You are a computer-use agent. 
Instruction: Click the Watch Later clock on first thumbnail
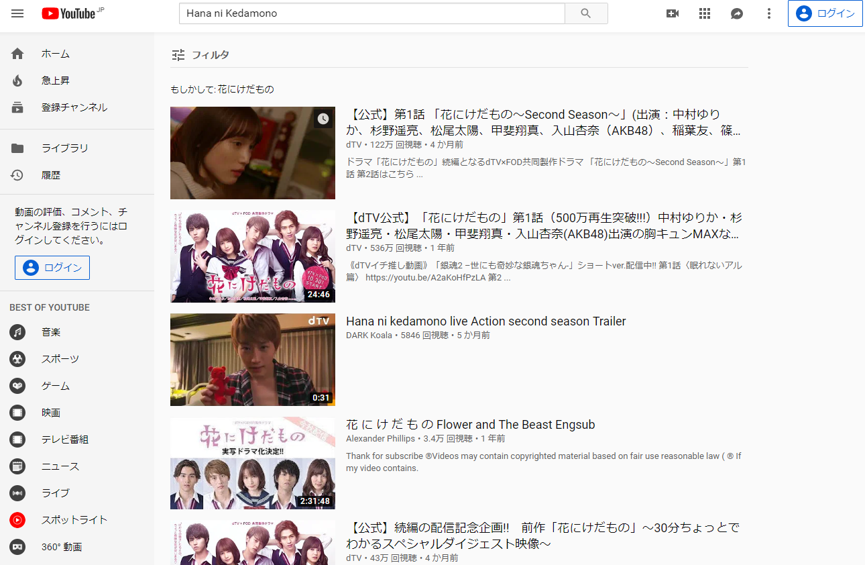pyautogui.click(x=323, y=119)
